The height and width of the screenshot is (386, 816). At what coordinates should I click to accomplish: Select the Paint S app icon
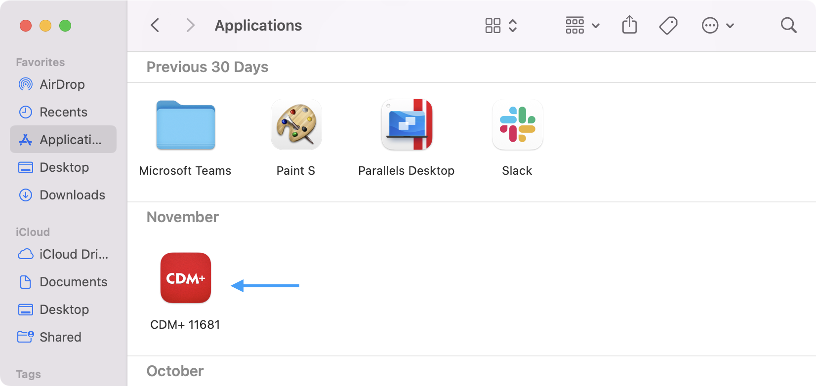click(x=296, y=124)
